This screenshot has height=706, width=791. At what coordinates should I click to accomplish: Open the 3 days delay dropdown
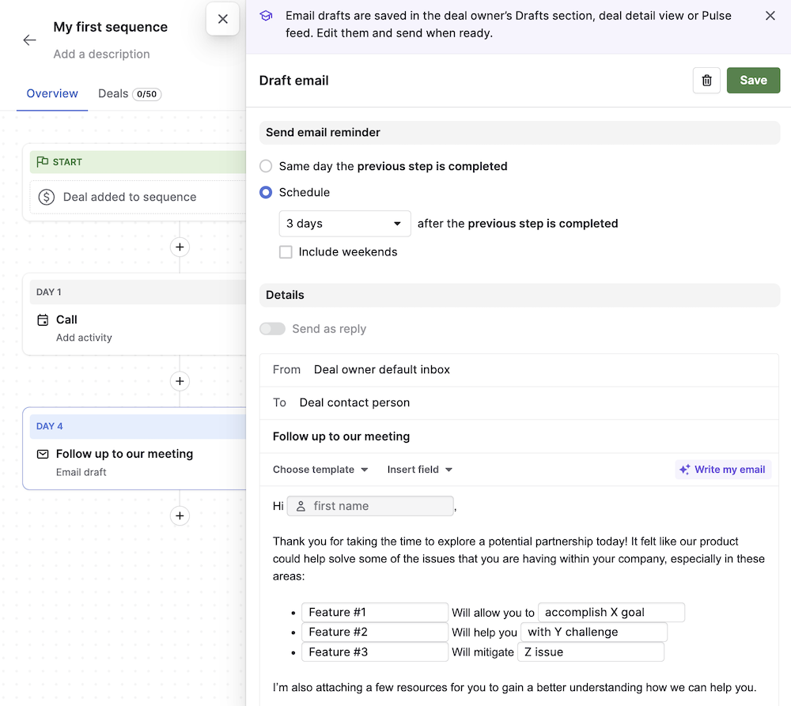click(x=344, y=223)
